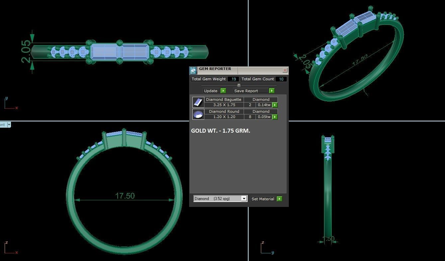Click the baguette quantity cell '2'
The image size is (445, 261).
250,105
